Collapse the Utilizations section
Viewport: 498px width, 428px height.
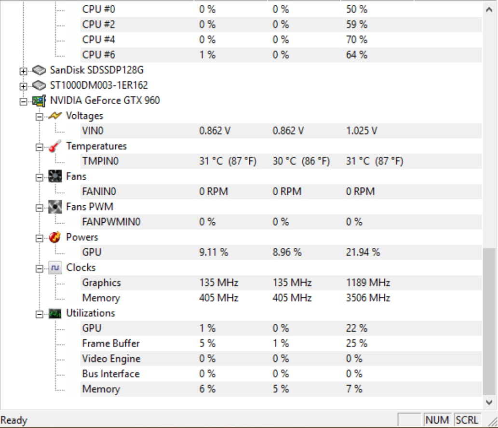pos(40,314)
